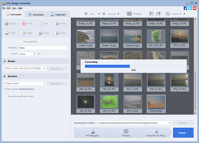Click the Converting progress bar
Viewport: 199px width, 143px height.
pos(133,66)
